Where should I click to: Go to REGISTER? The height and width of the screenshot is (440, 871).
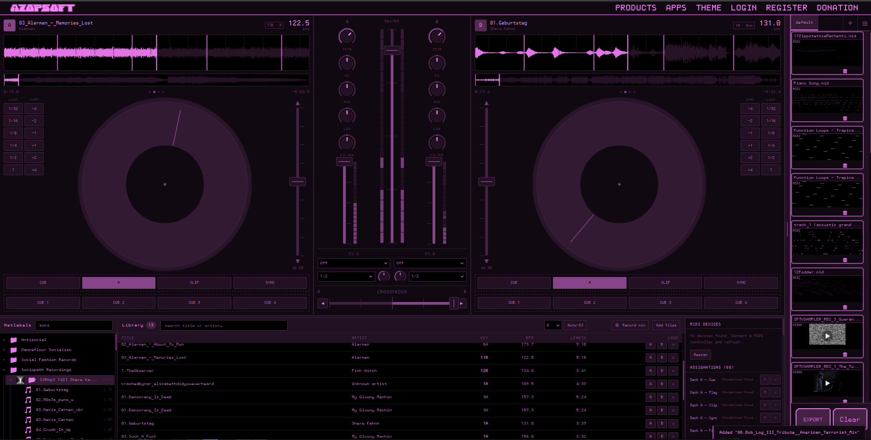click(x=786, y=8)
